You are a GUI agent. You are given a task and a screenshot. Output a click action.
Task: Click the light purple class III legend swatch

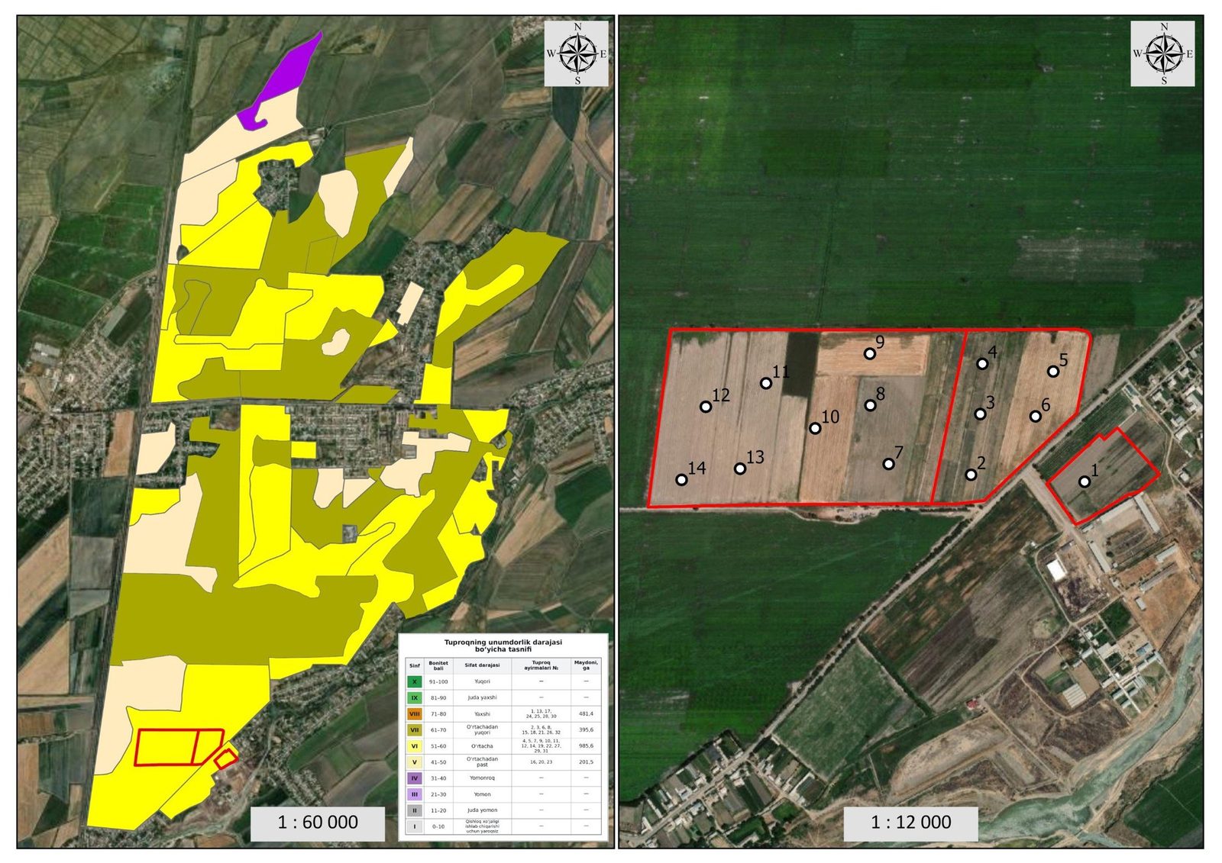[415, 794]
